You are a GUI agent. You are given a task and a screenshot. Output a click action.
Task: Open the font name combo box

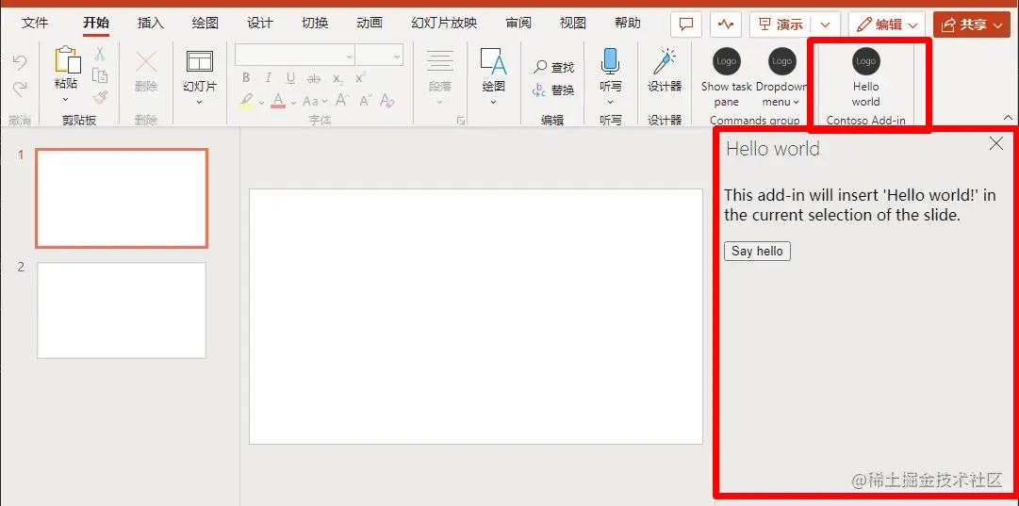pos(294,56)
